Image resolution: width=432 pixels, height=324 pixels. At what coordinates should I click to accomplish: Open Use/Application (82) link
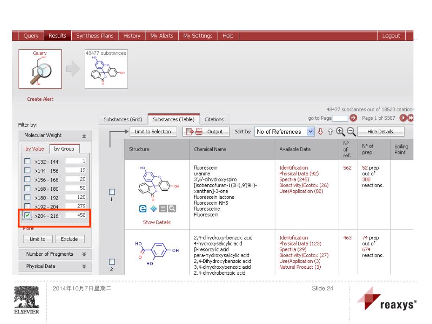301,191
